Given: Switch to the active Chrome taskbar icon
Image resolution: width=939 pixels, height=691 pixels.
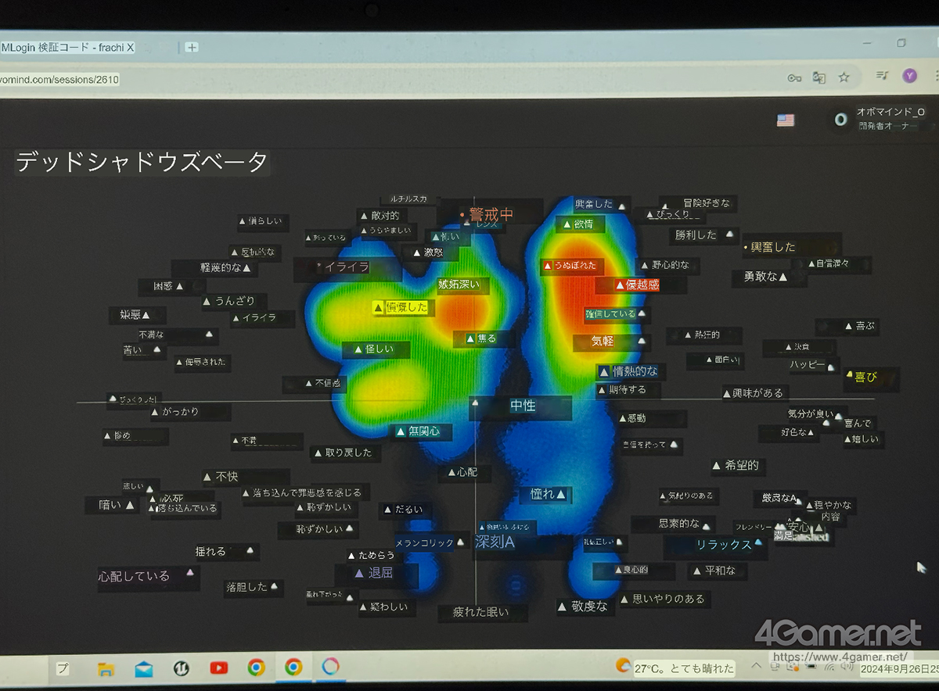Looking at the screenshot, I should point(293,667).
